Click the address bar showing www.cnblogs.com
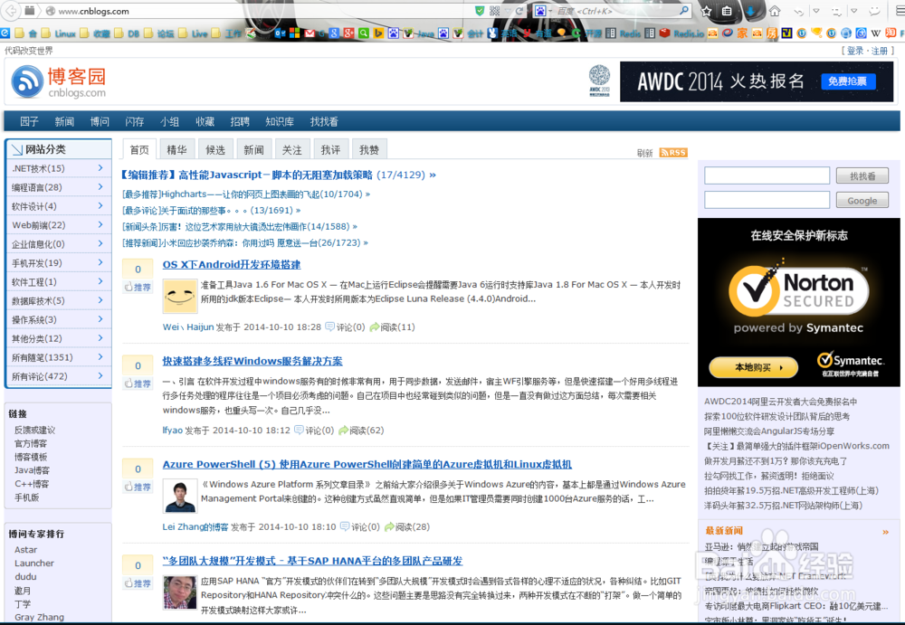The width and height of the screenshot is (905, 625). [x=260, y=10]
